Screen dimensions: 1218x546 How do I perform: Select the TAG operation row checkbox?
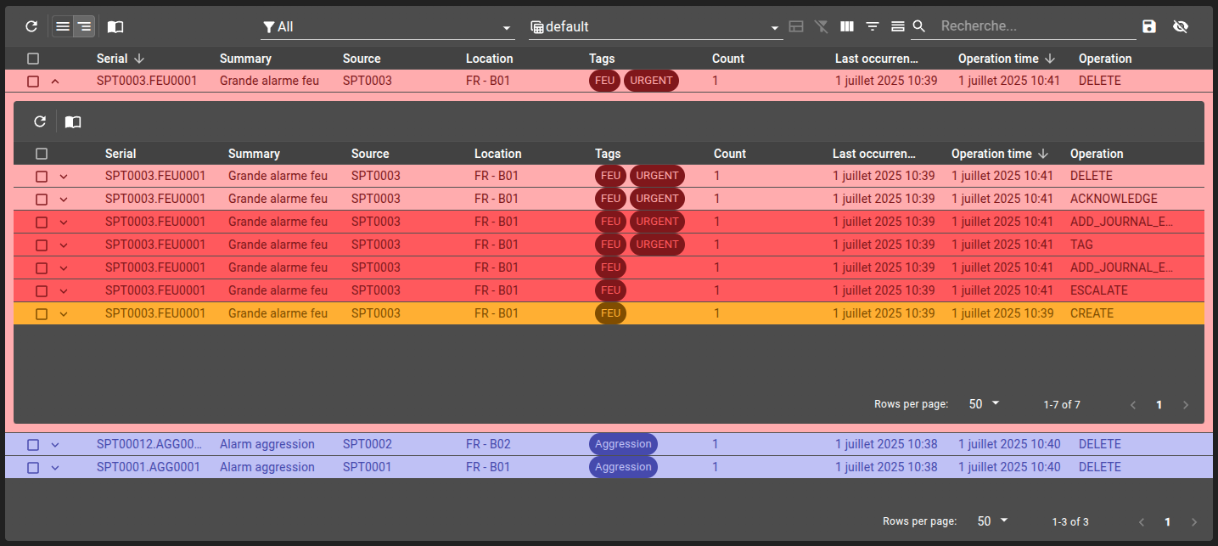(42, 245)
